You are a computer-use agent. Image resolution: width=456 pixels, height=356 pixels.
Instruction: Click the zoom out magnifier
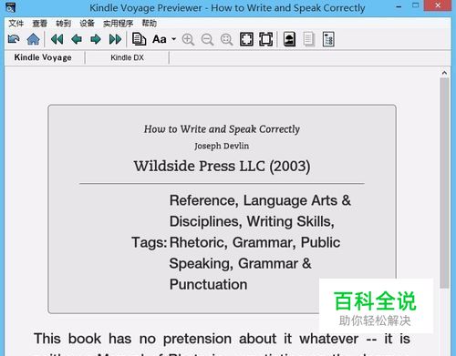207,40
